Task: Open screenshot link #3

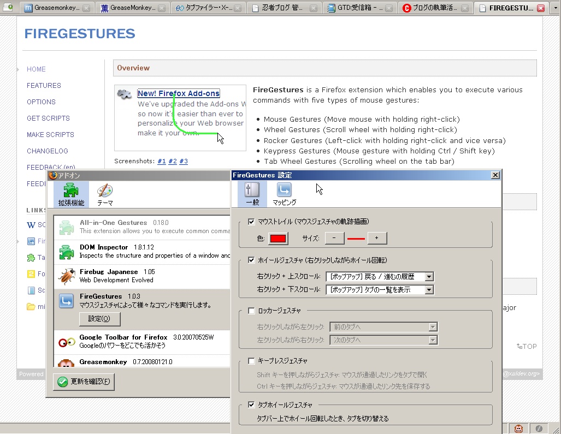Action: [x=184, y=161]
